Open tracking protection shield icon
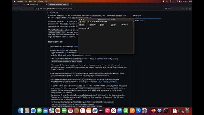Screen dimensions: 204x115 [x=36, y=9]
